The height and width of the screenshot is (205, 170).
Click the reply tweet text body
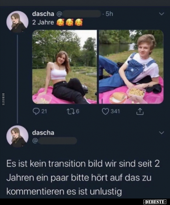(x=83, y=177)
